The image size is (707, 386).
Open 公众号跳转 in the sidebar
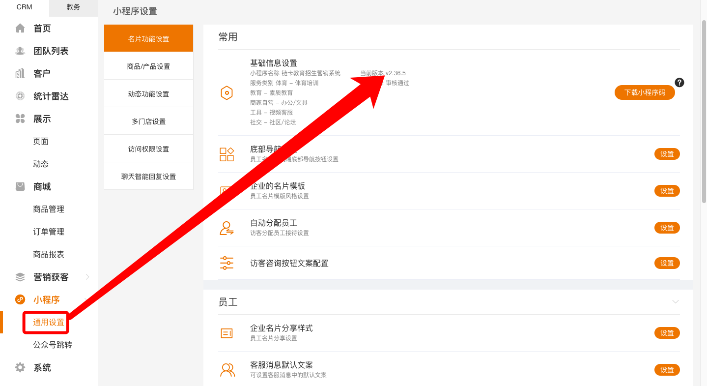tap(53, 345)
